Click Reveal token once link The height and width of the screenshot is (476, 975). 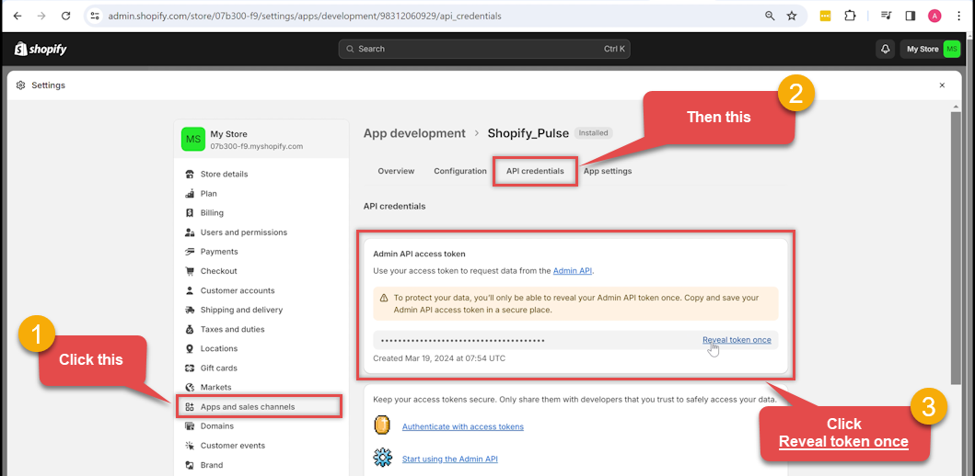point(737,340)
